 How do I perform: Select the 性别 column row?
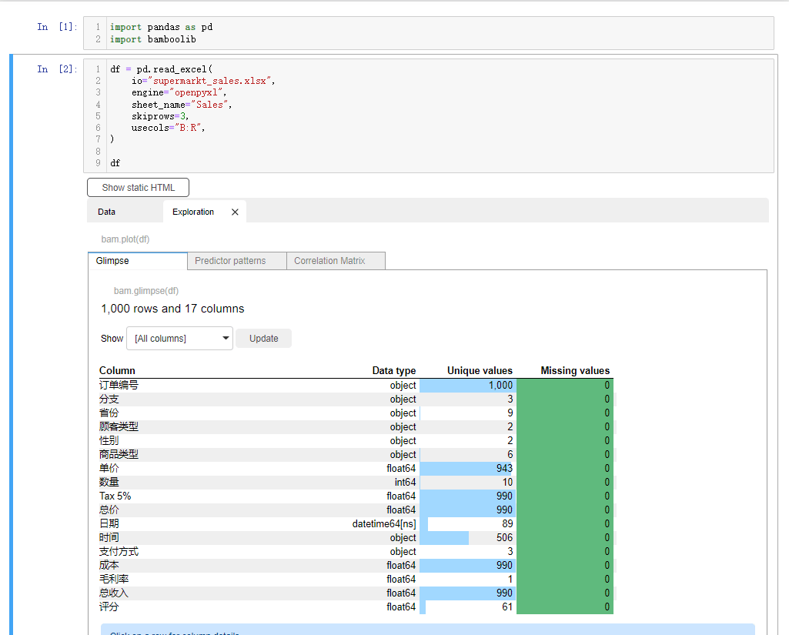tap(356, 440)
